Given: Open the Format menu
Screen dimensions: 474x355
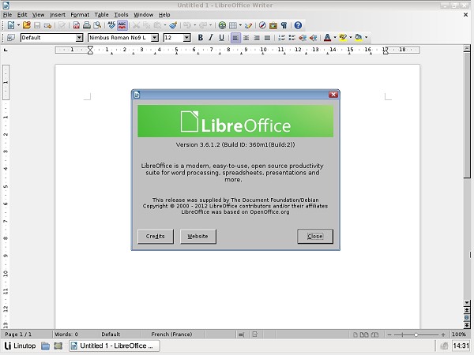Looking at the screenshot, I should pyautogui.click(x=80, y=14).
